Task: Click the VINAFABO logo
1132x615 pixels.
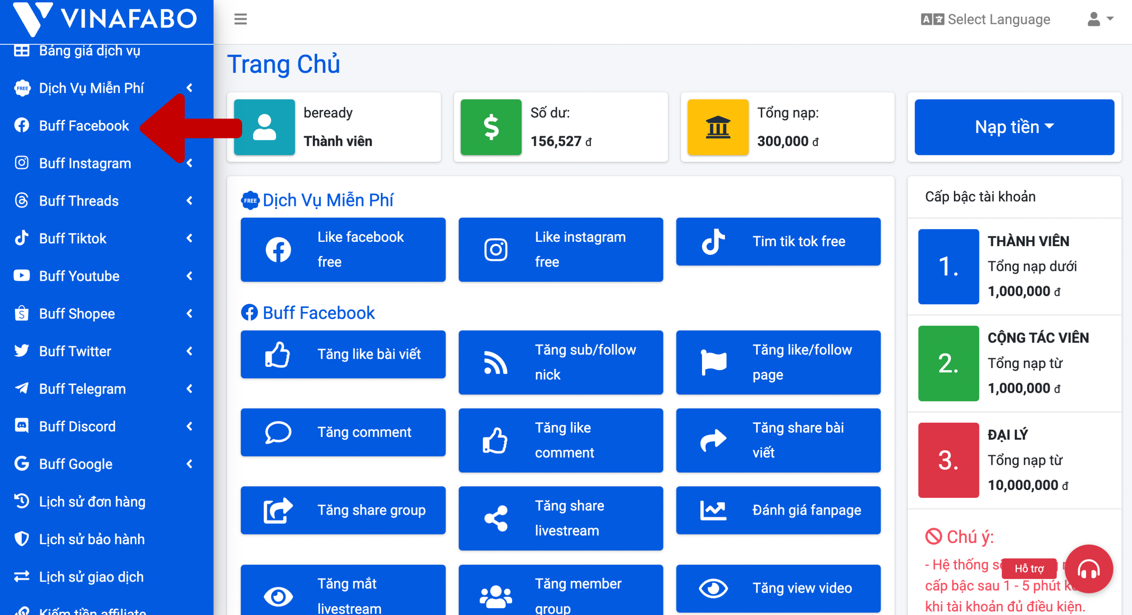Action: (x=105, y=18)
